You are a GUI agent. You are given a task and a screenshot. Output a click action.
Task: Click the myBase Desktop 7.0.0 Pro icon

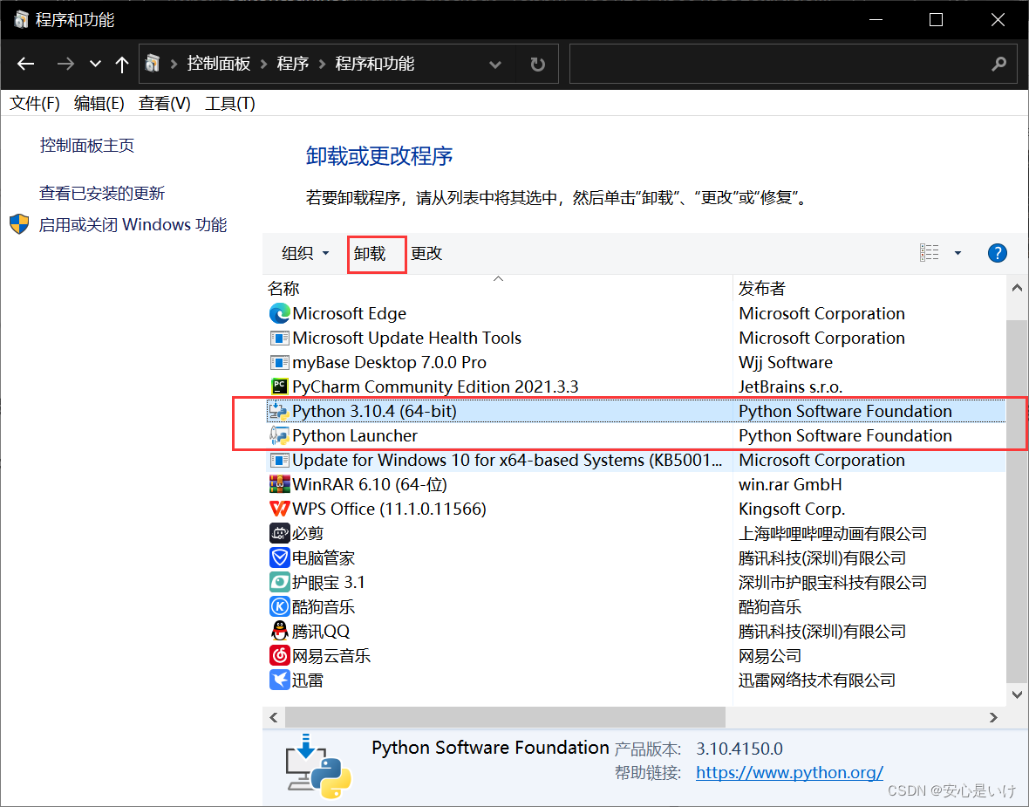pos(280,362)
